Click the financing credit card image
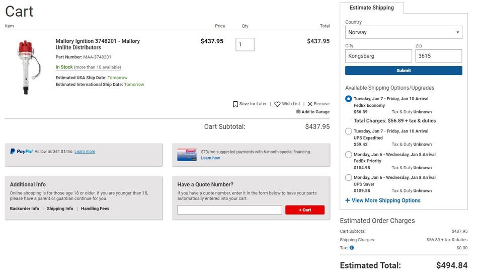 187,155
